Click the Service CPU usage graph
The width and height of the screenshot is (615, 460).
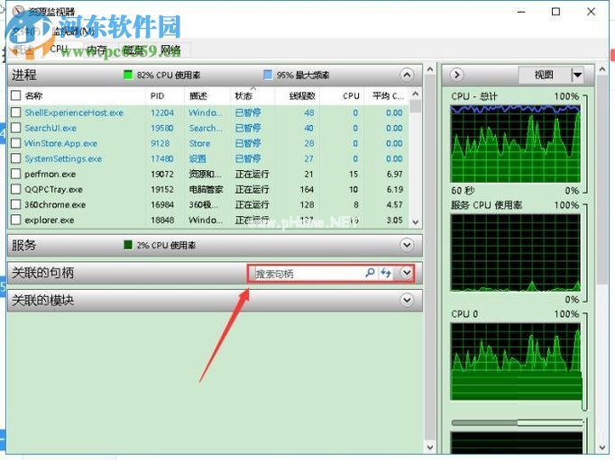pyautogui.click(x=516, y=253)
